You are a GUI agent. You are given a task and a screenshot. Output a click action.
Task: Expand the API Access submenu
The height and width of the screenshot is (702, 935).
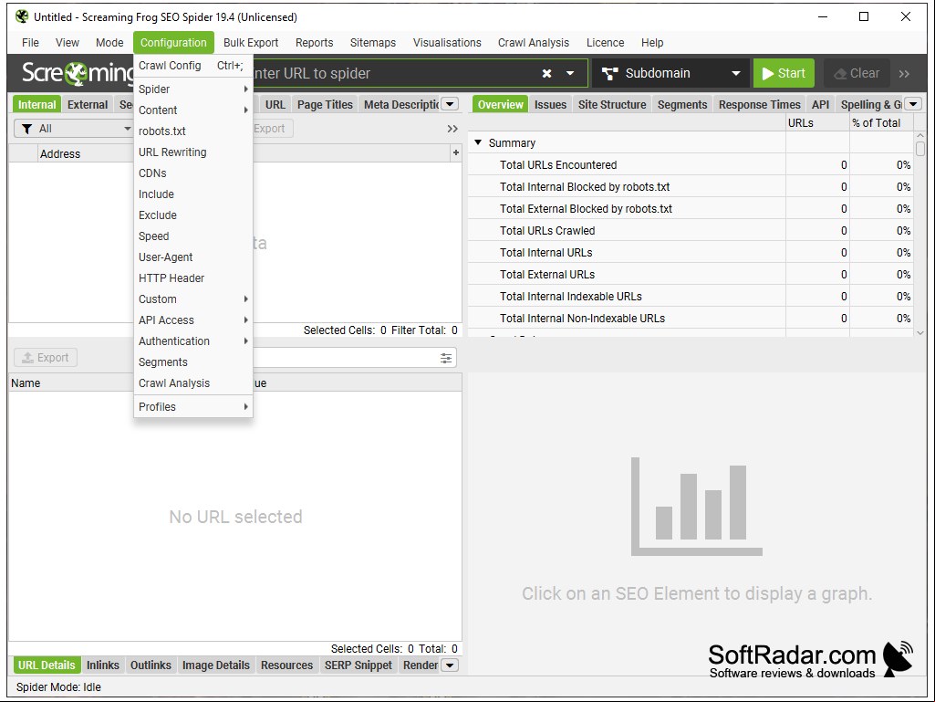(x=193, y=320)
